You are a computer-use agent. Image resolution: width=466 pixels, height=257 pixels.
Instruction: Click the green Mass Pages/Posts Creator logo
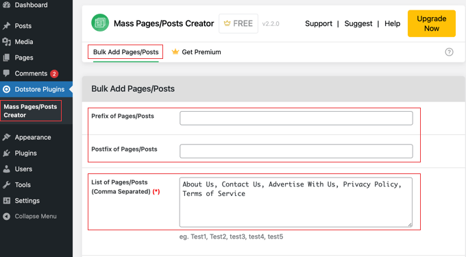pyautogui.click(x=100, y=23)
